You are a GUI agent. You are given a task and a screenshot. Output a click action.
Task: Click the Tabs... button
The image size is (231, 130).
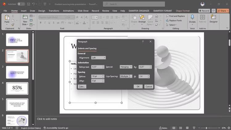tap(82, 87)
